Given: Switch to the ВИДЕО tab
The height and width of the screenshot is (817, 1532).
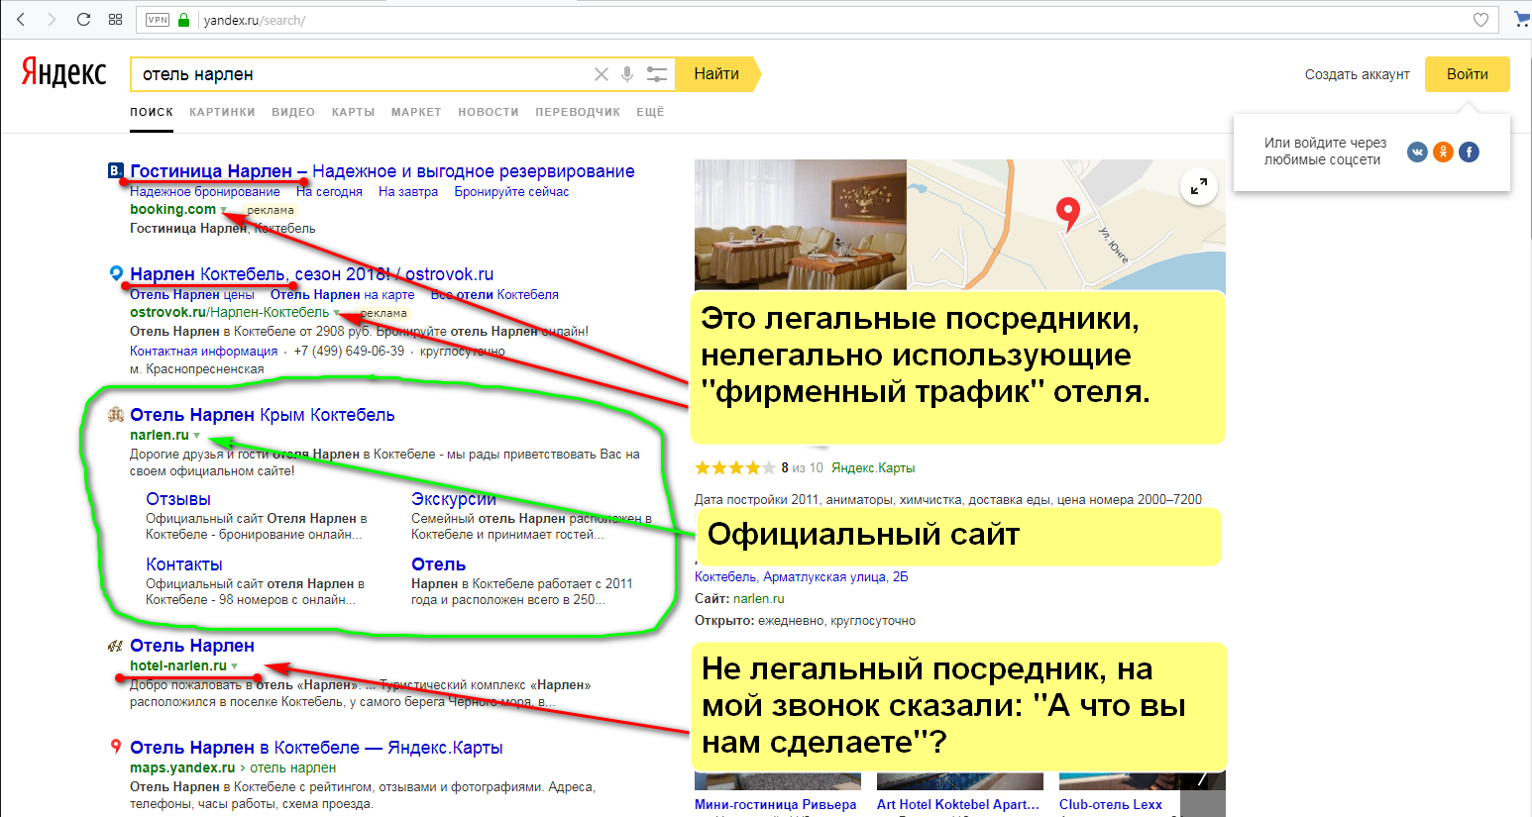Looking at the screenshot, I should [x=293, y=112].
